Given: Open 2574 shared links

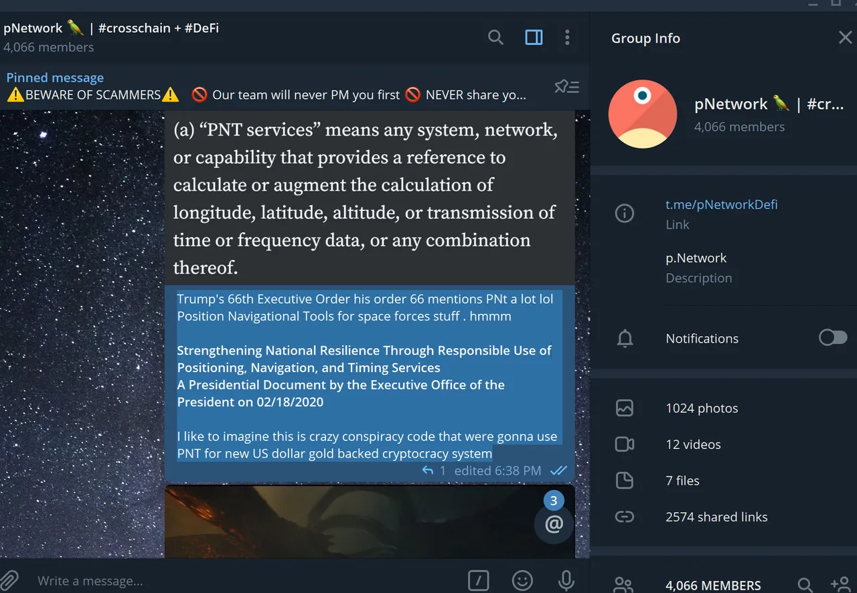Looking at the screenshot, I should click(716, 517).
